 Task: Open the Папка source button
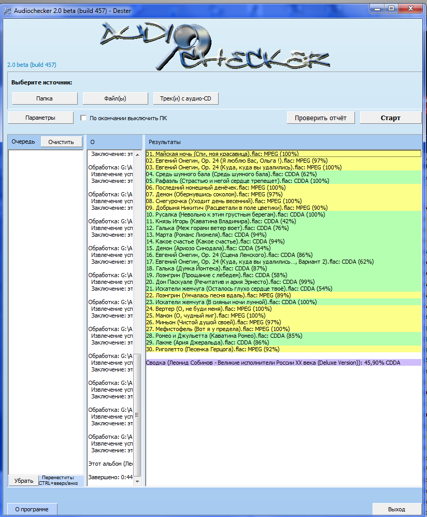[45, 98]
